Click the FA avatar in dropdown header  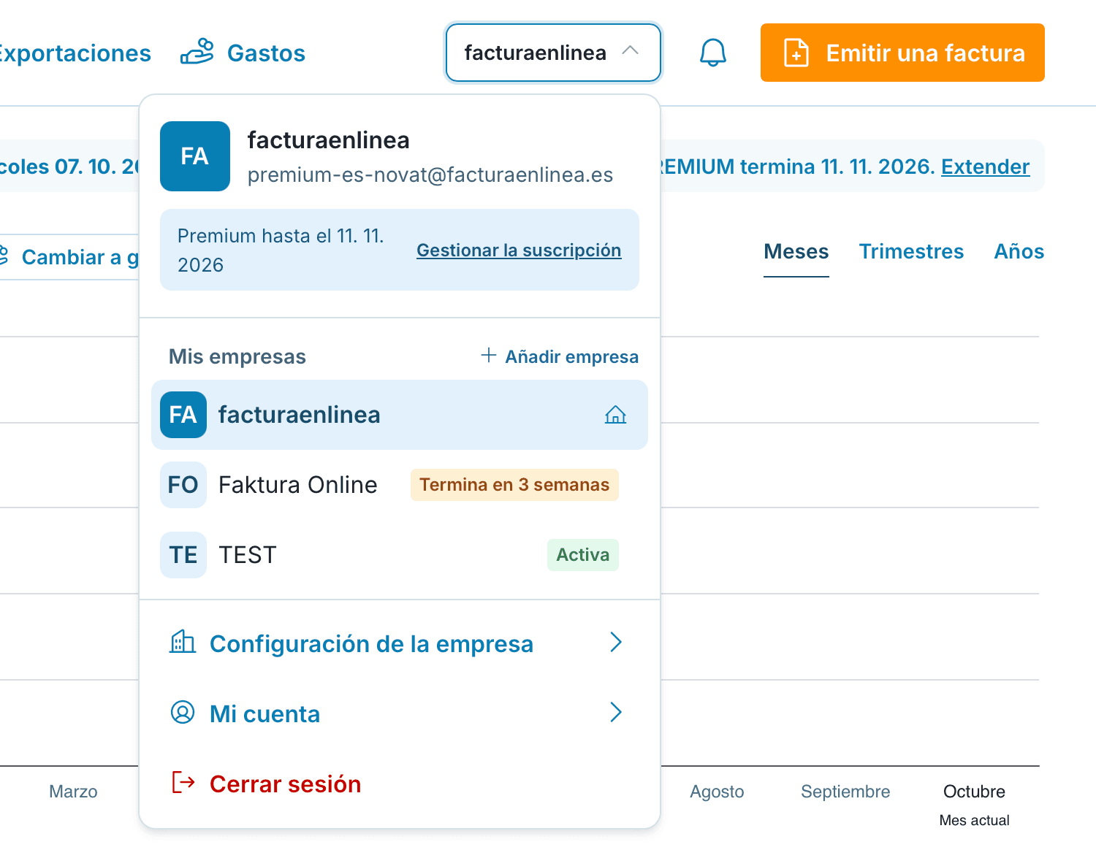coord(195,156)
